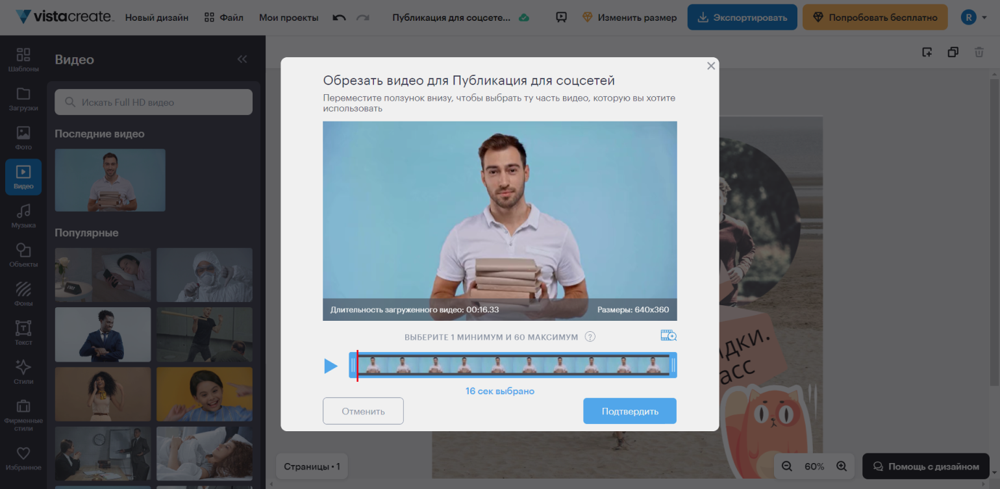Click the red playhead marker on the timeline
Screen dimensions: 1000x489
coord(357,365)
